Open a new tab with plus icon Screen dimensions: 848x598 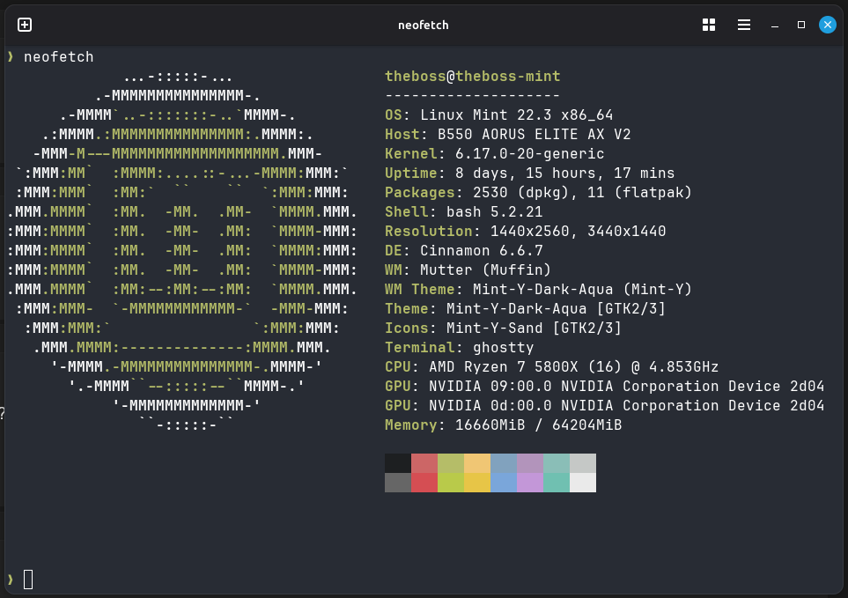pos(25,25)
